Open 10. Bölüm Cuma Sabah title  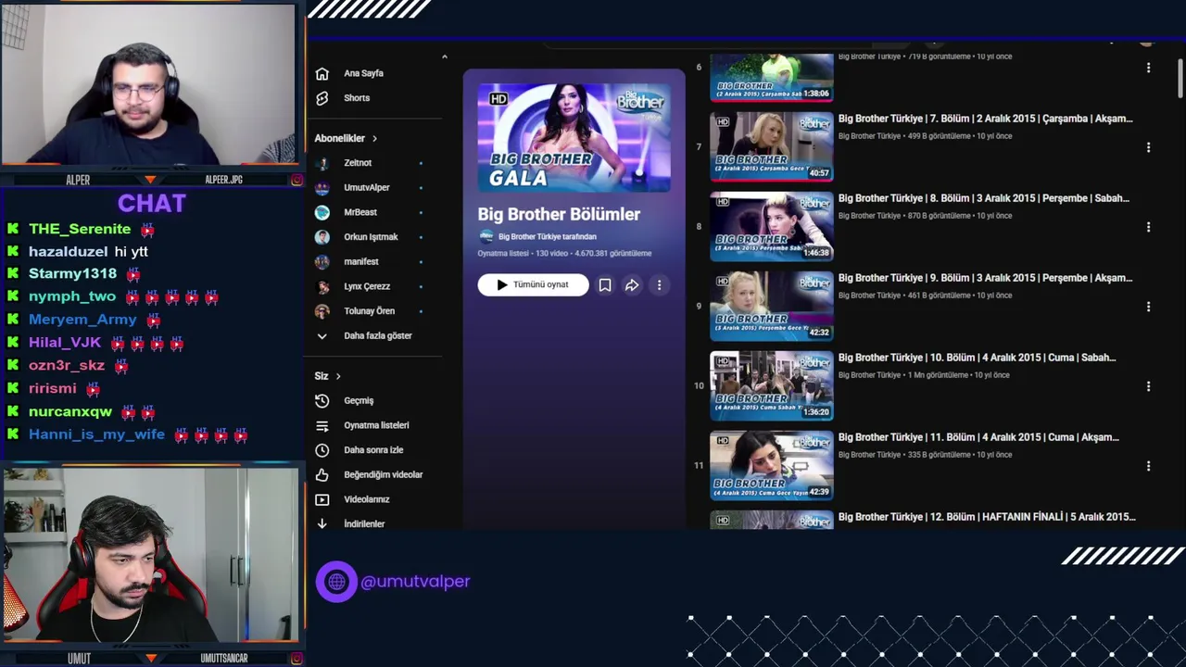[x=977, y=358]
